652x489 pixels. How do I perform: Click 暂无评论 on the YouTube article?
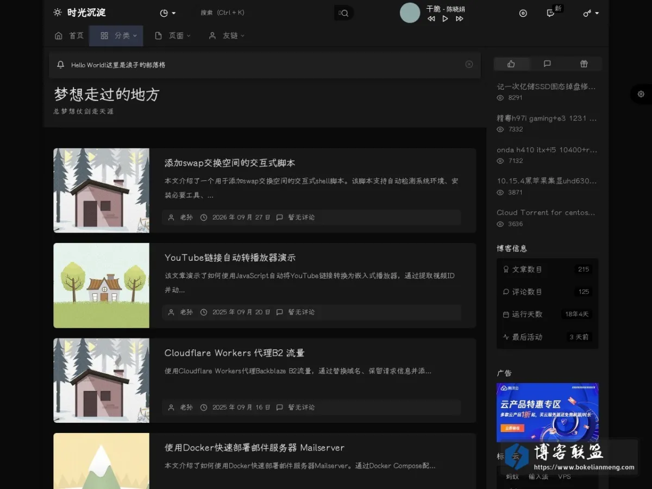[302, 312]
